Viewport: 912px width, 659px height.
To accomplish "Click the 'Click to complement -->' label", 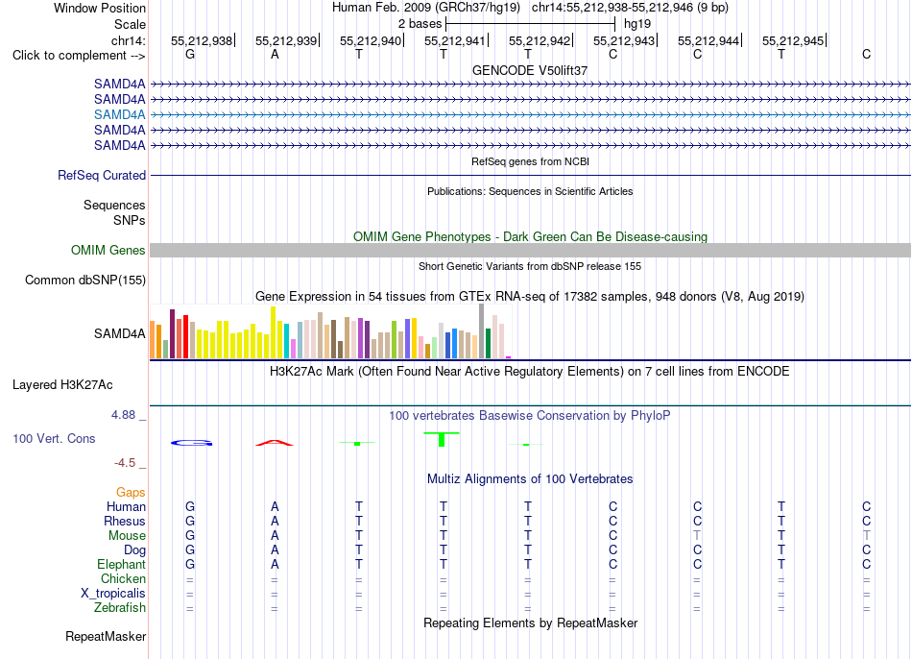I will pos(79,56).
